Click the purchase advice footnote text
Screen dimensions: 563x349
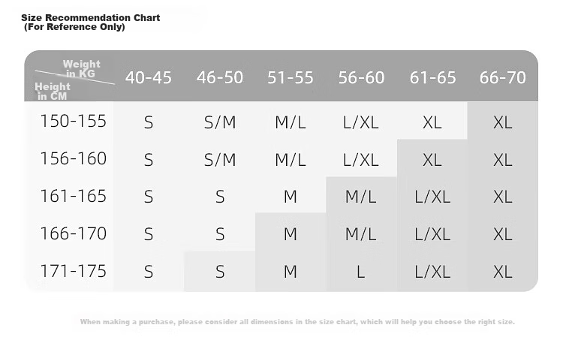(297, 322)
